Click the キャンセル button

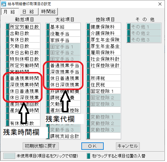coord(128,146)
